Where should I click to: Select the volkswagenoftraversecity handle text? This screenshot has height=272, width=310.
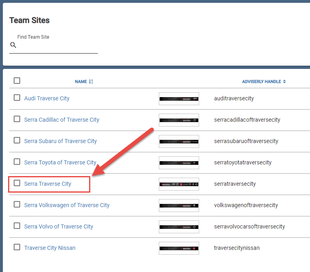[246, 205]
